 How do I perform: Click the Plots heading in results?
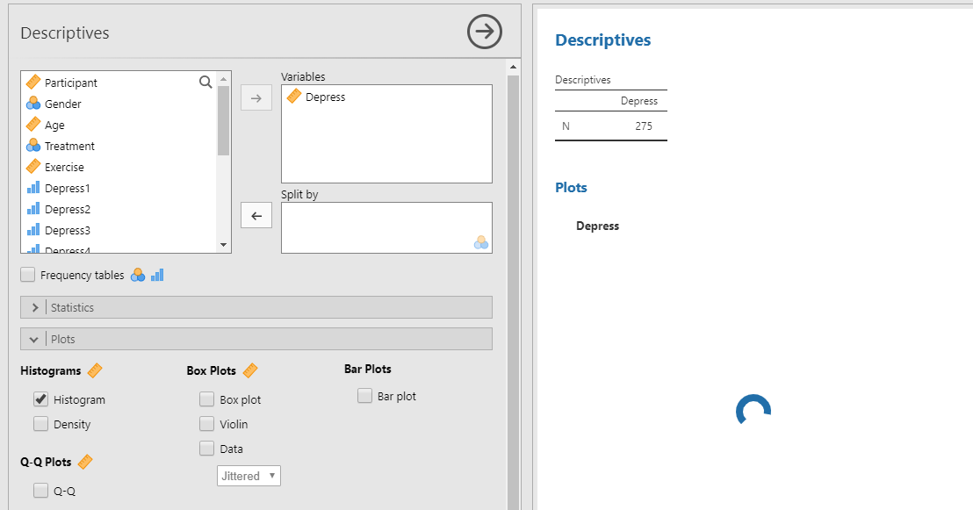pyautogui.click(x=571, y=187)
